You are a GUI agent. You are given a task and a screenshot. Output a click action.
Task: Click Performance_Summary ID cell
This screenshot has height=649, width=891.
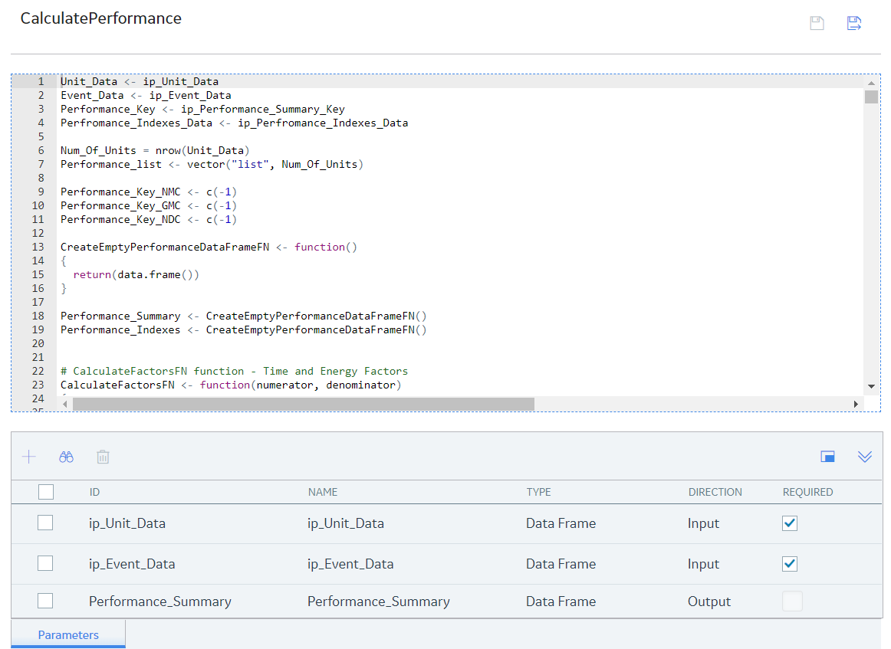click(x=160, y=601)
